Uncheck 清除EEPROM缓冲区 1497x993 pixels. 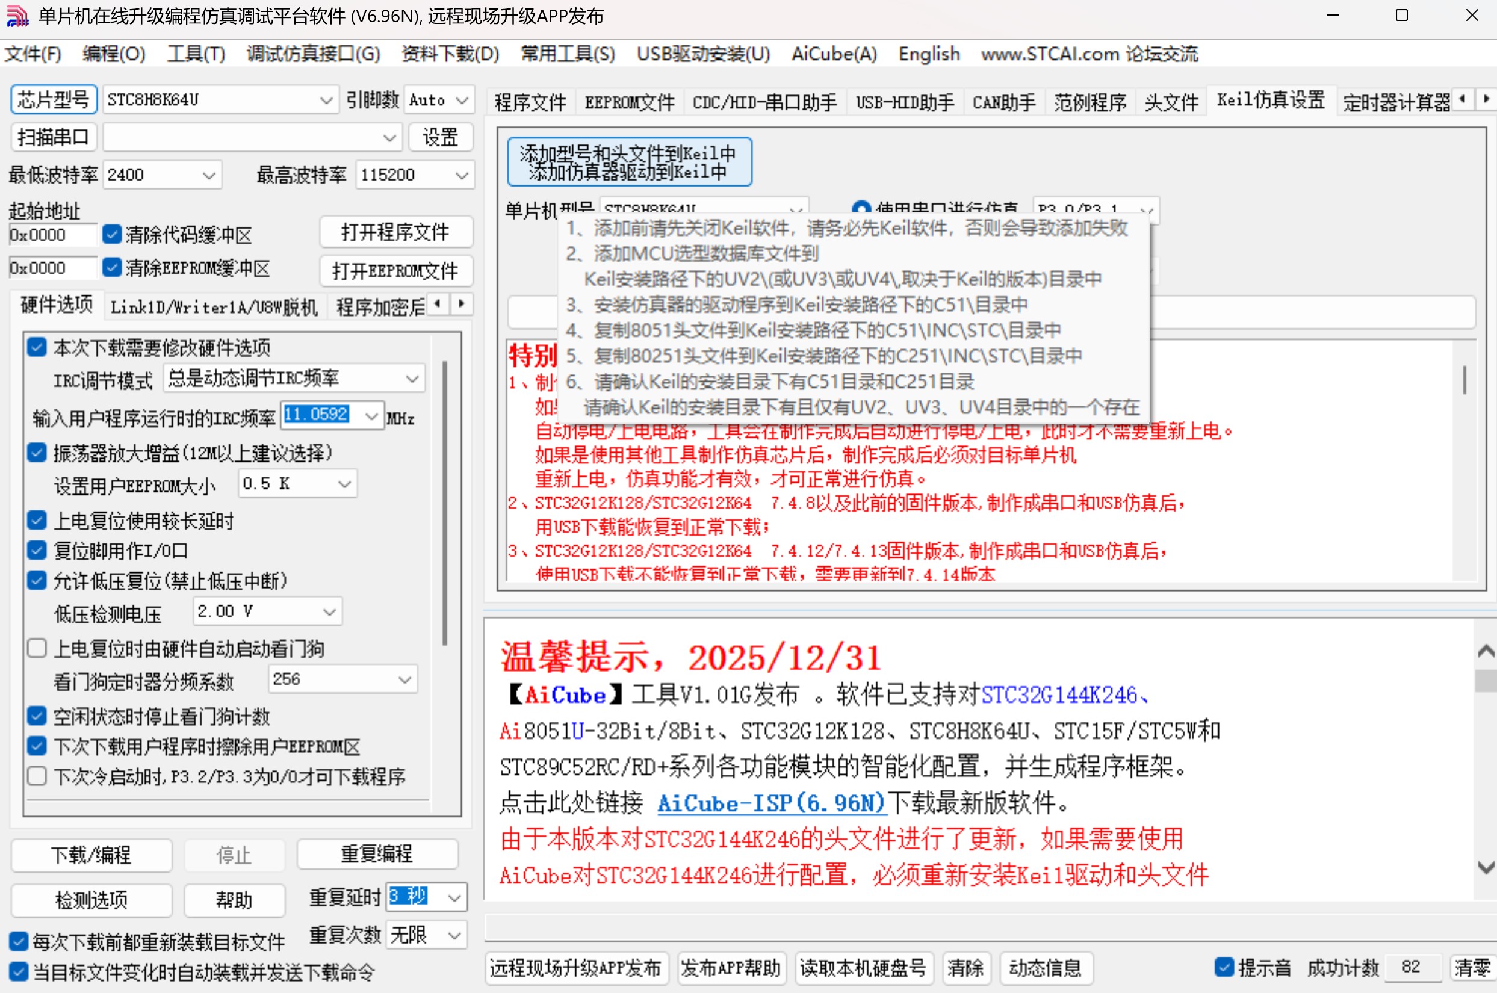[x=111, y=268]
